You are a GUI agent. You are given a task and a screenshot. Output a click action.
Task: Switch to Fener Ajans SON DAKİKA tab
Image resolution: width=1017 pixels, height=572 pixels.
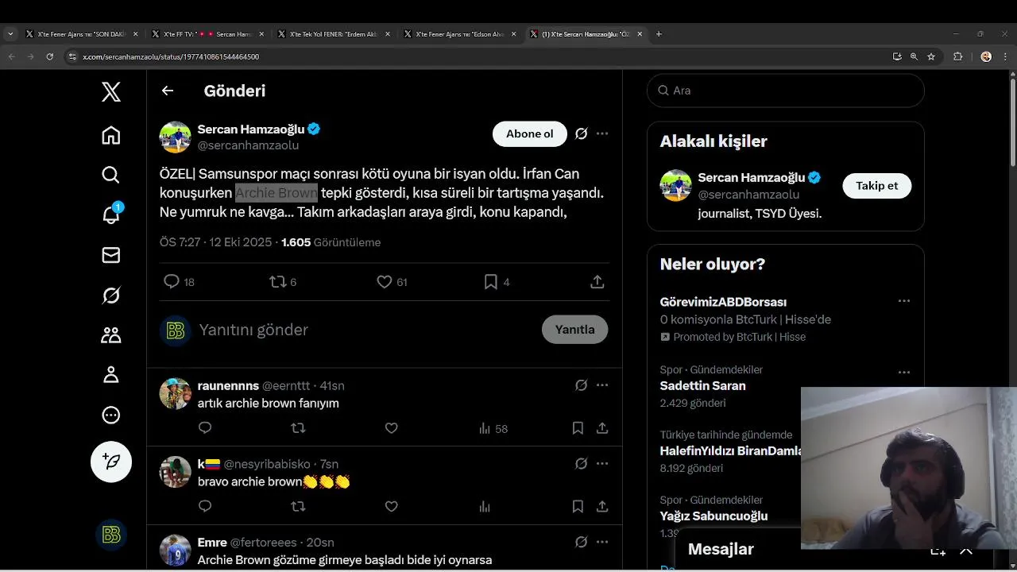[x=82, y=34]
